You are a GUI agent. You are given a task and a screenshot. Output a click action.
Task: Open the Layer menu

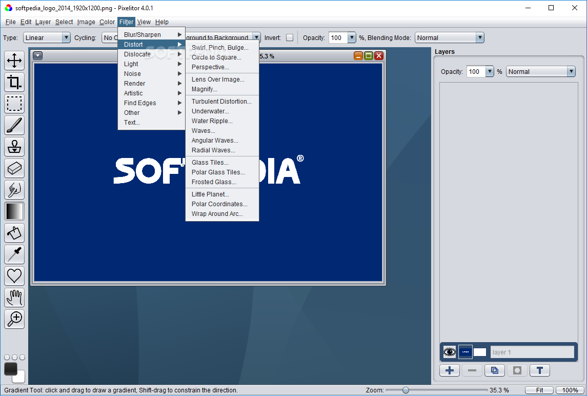(x=43, y=22)
